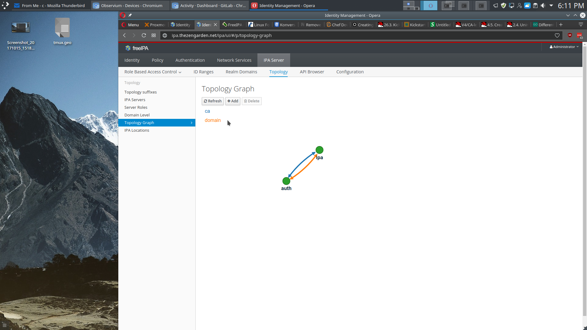Switch to the Kickstart browser tab

415,25
